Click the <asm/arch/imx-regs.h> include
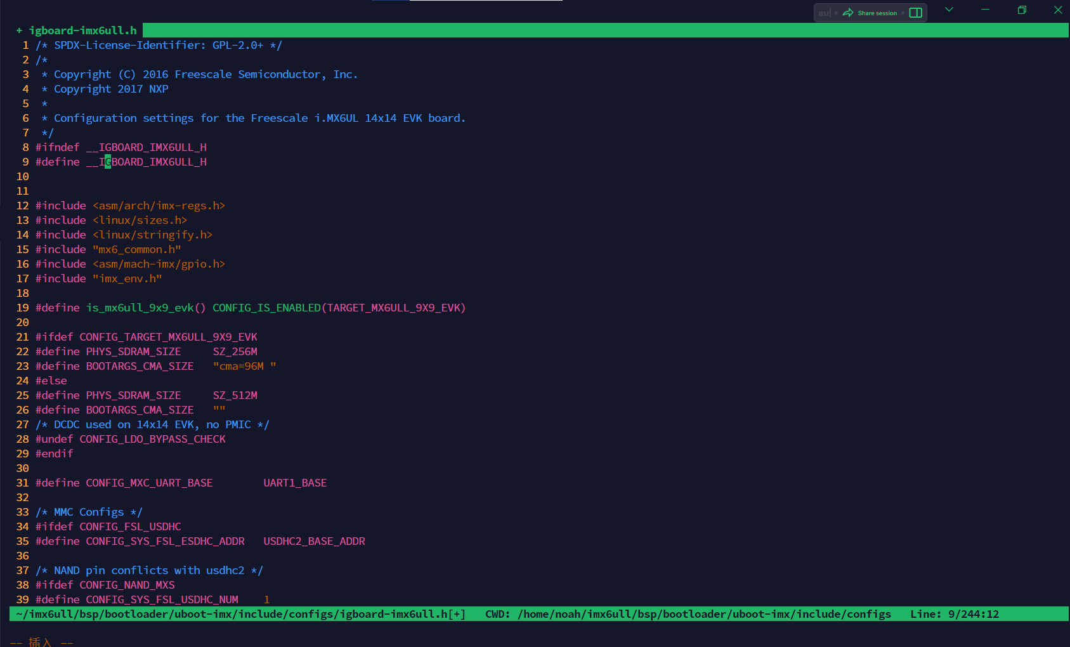The width and height of the screenshot is (1070, 647). [159, 206]
